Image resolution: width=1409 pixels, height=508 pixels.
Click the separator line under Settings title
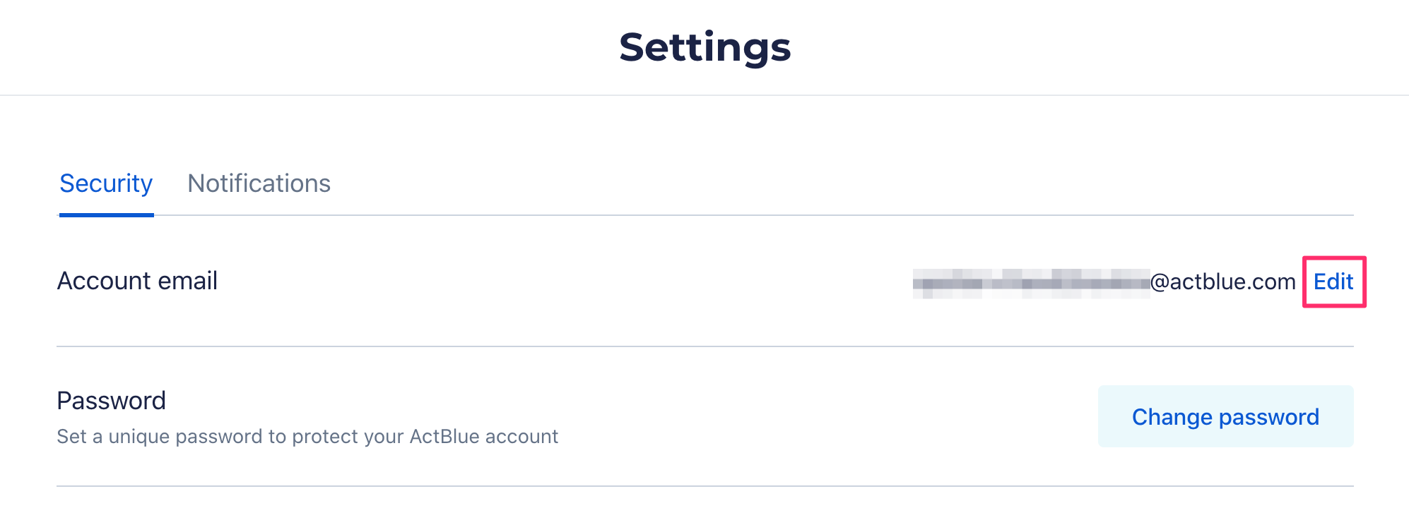point(704,95)
